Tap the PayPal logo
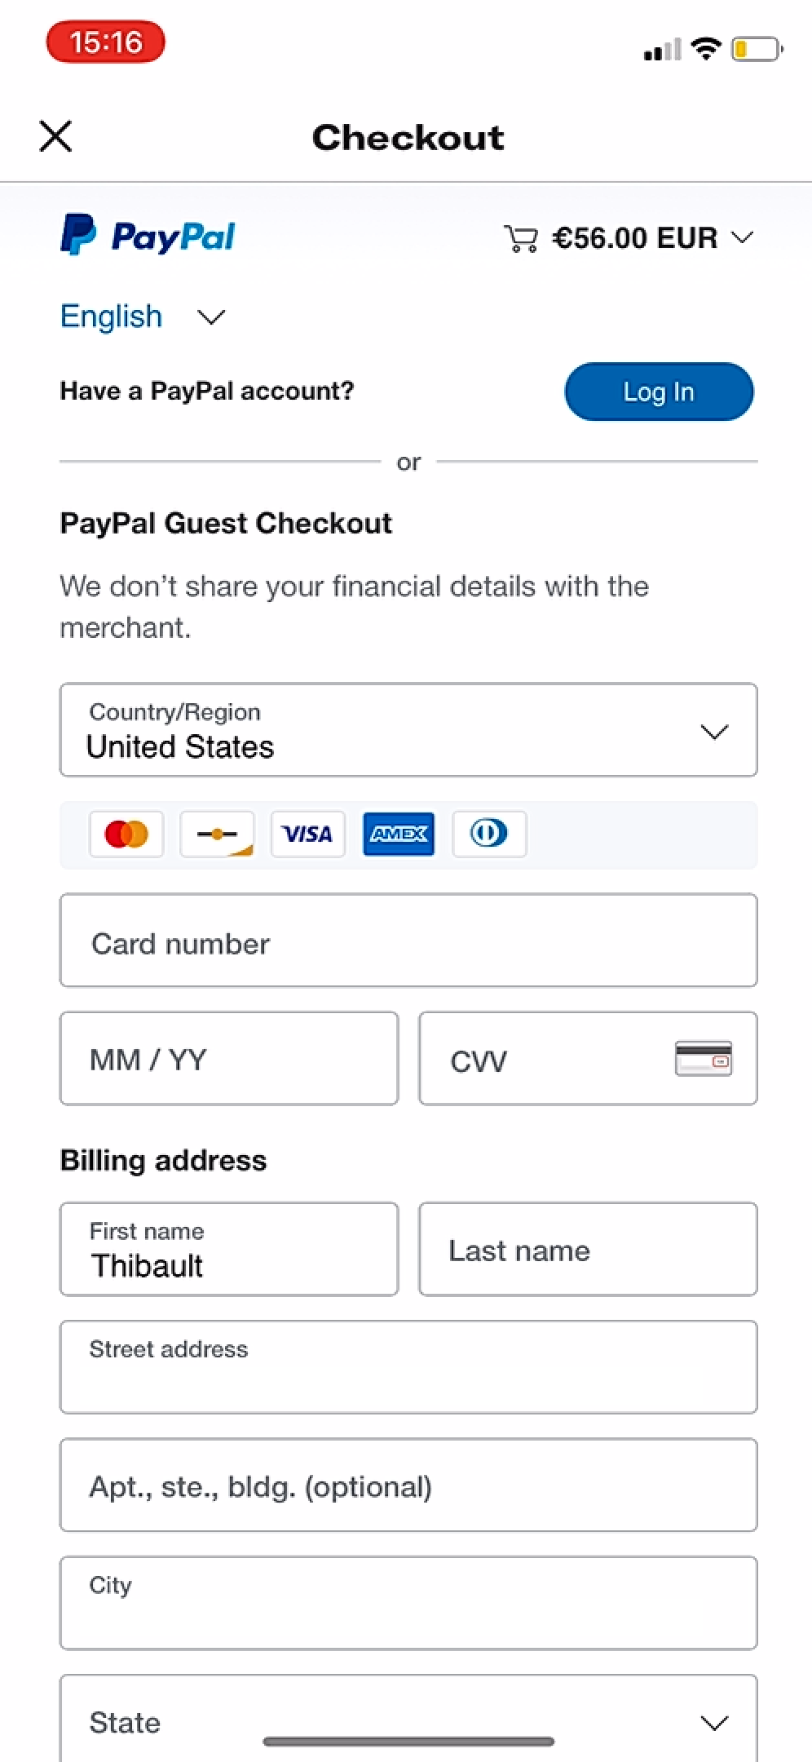This screenshot has width=812, height=1762. (x=148, y=236)
